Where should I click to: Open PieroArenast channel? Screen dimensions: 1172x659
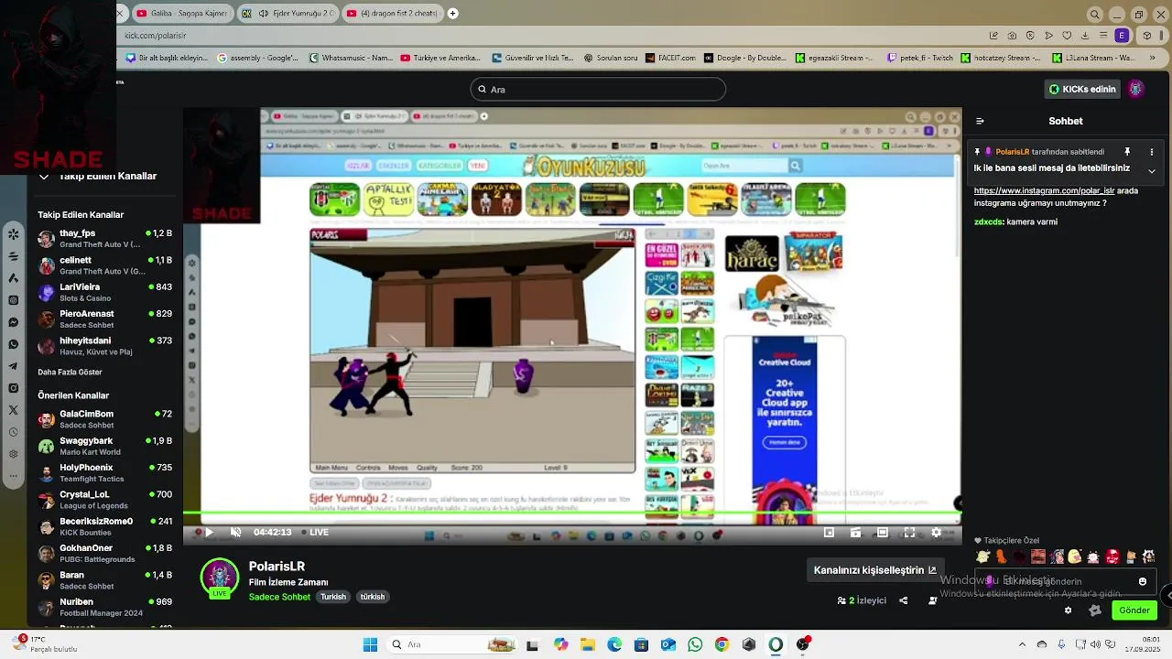[x=104, y=319]
